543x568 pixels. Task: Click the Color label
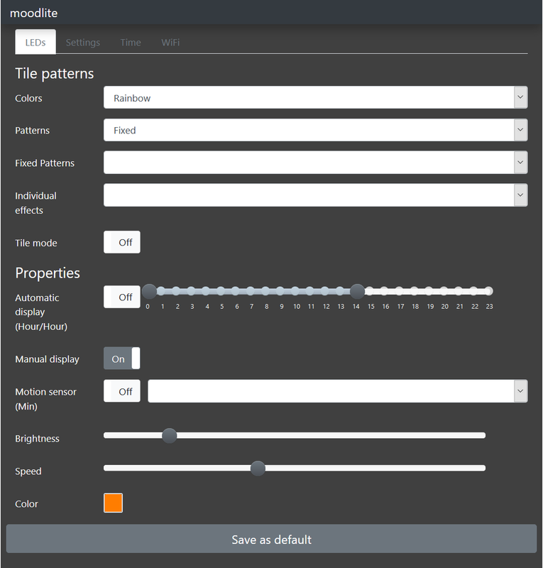tap(26, 504)
